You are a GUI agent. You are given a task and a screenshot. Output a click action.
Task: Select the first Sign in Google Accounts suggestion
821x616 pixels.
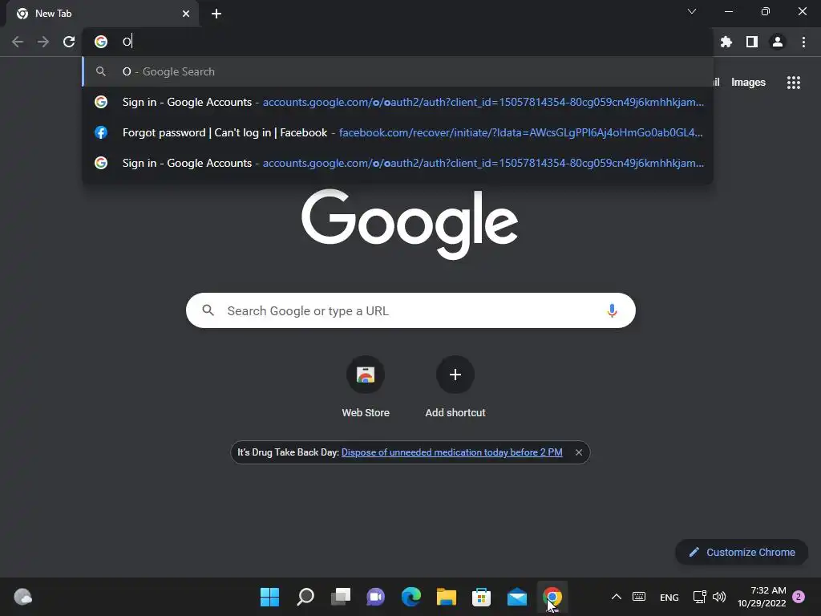pyautogui.click(x=398, y=102)
